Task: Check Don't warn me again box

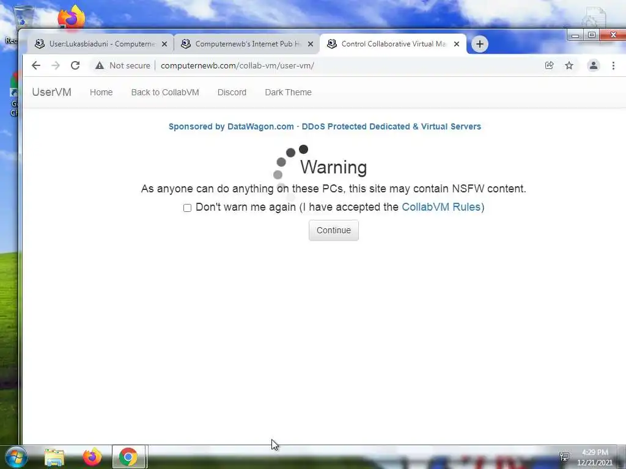Action: pyautogui.click(x=187, y=208)
